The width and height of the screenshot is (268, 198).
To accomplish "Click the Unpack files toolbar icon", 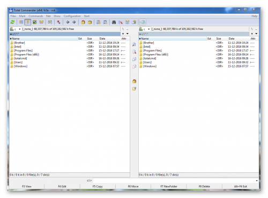I will 90,22.
